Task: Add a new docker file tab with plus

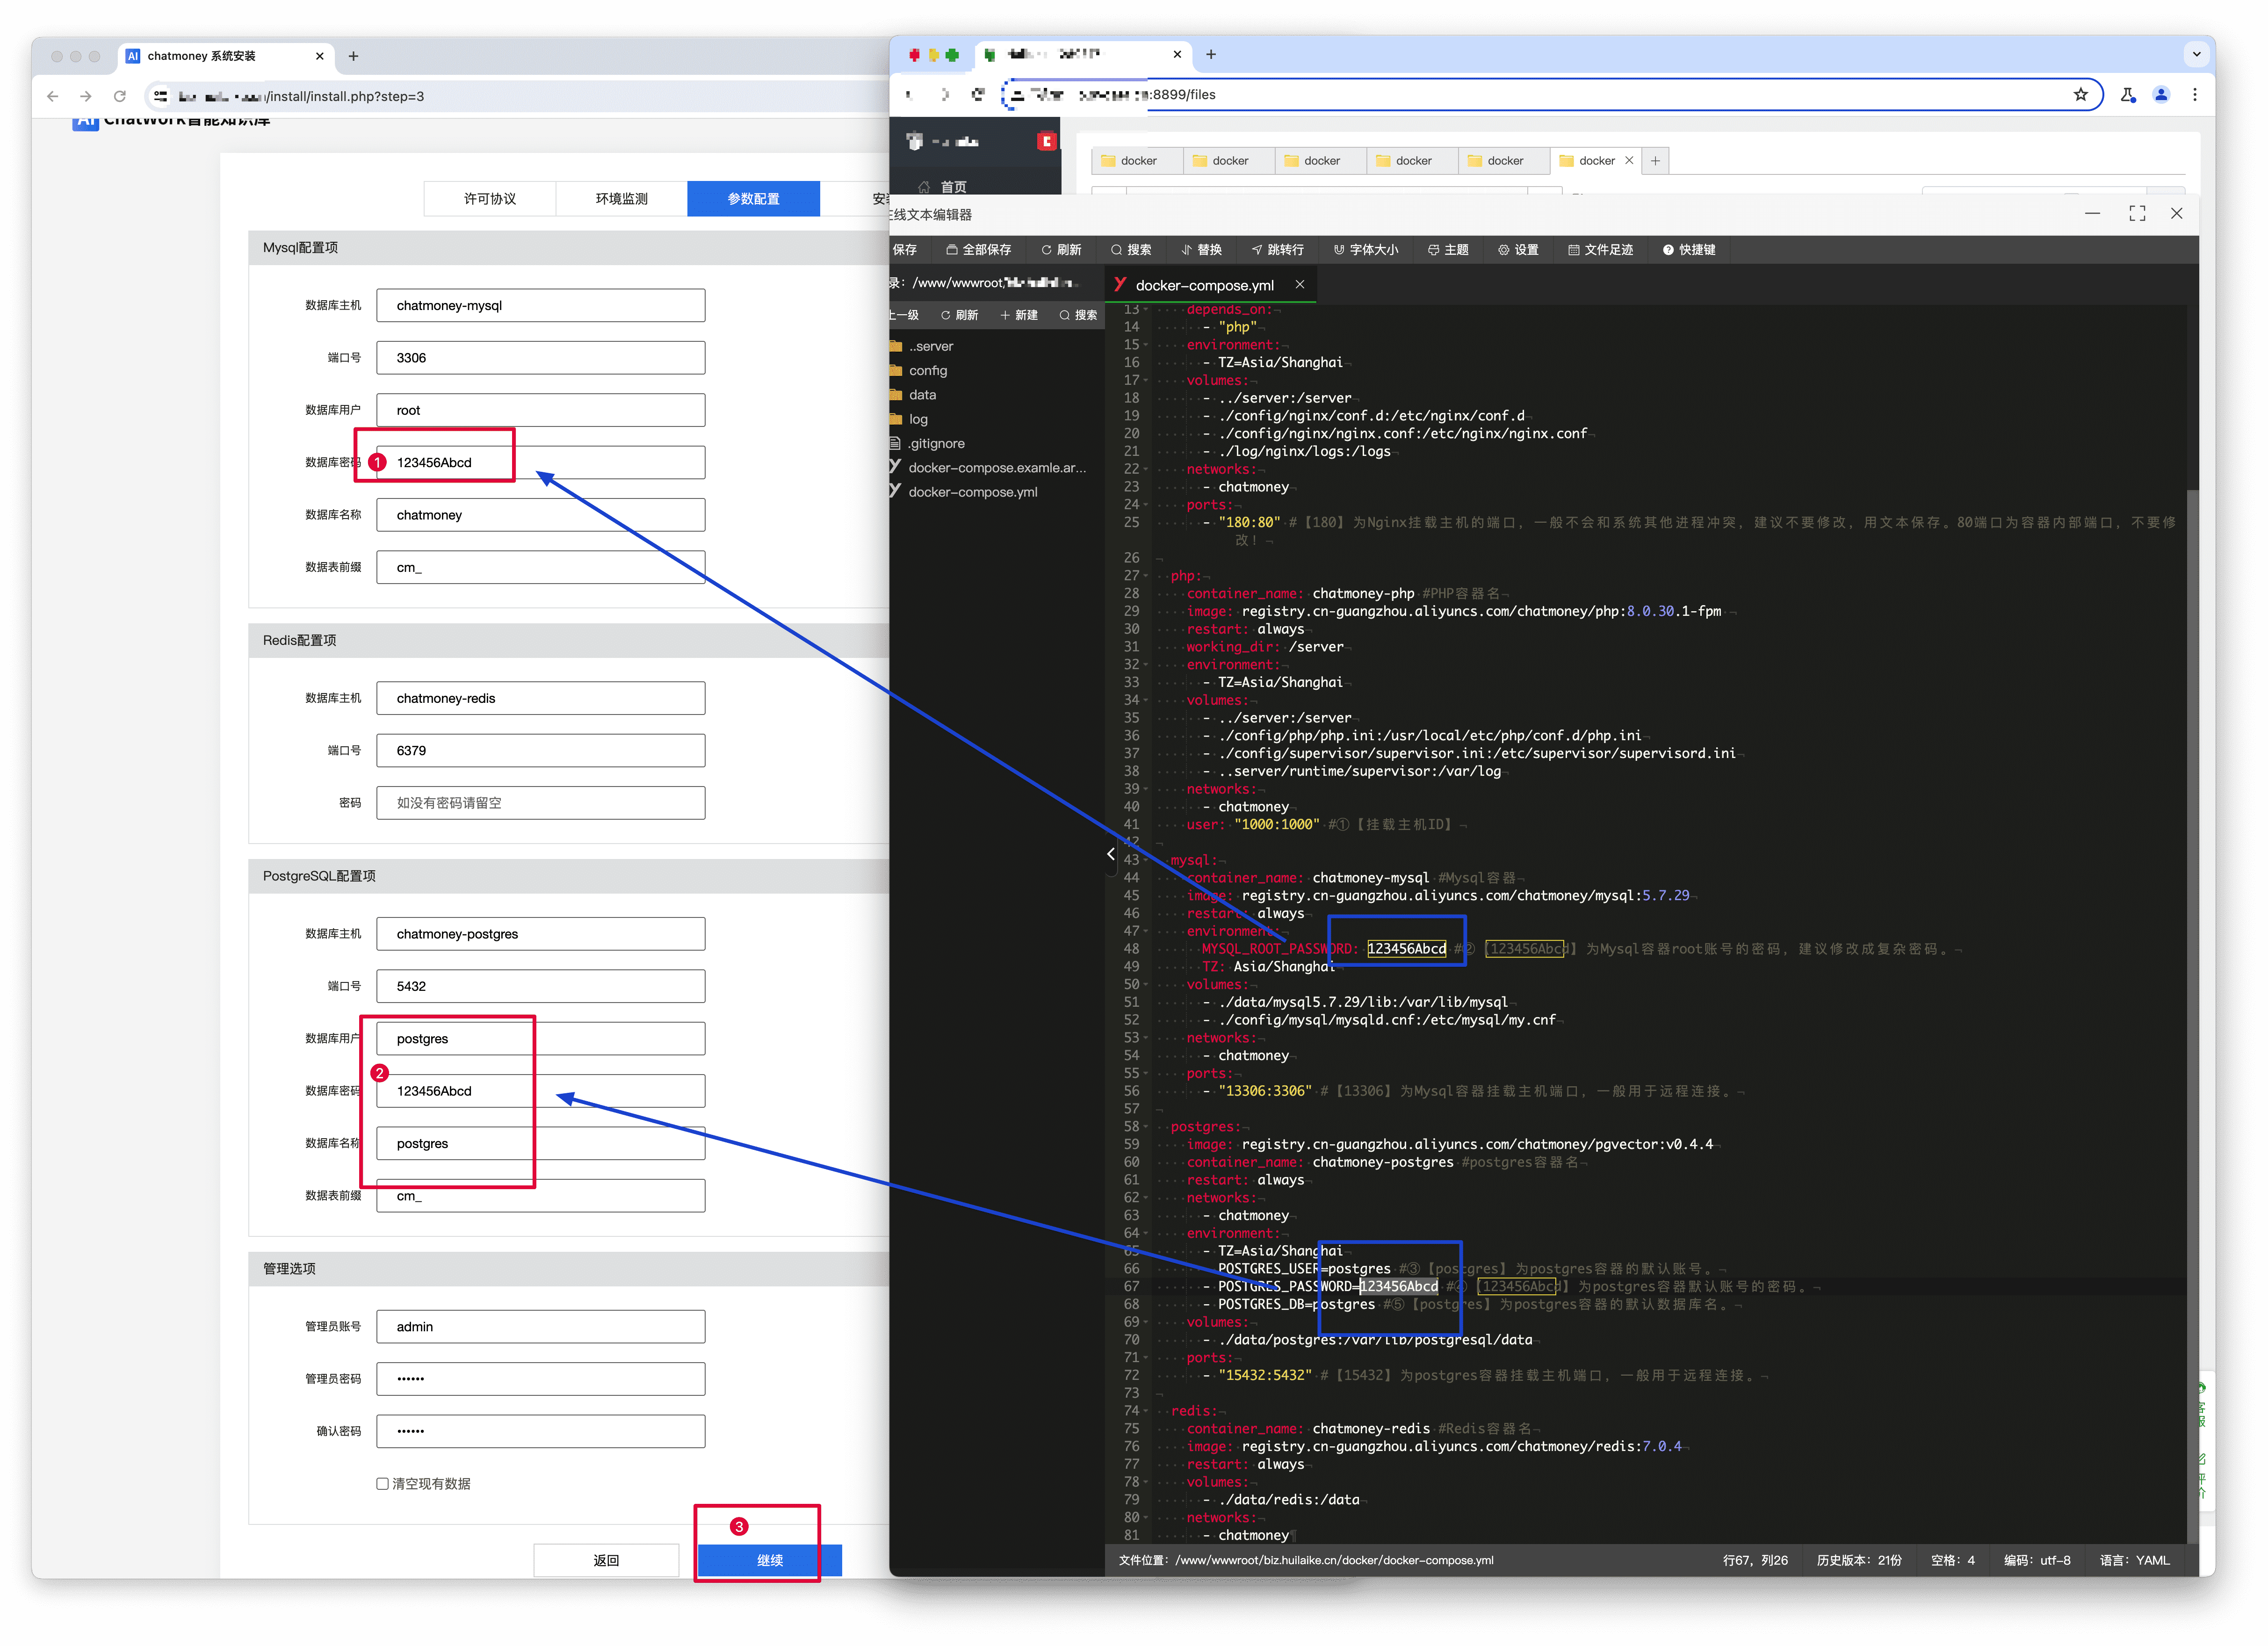Action: [x=1655, y=161]
